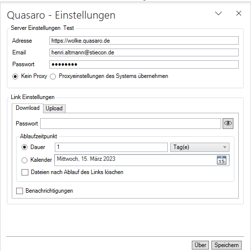Viewport: 251px width, 251px height.
Task: Click into the server Passwort field
Action: [x=144, y=64]
